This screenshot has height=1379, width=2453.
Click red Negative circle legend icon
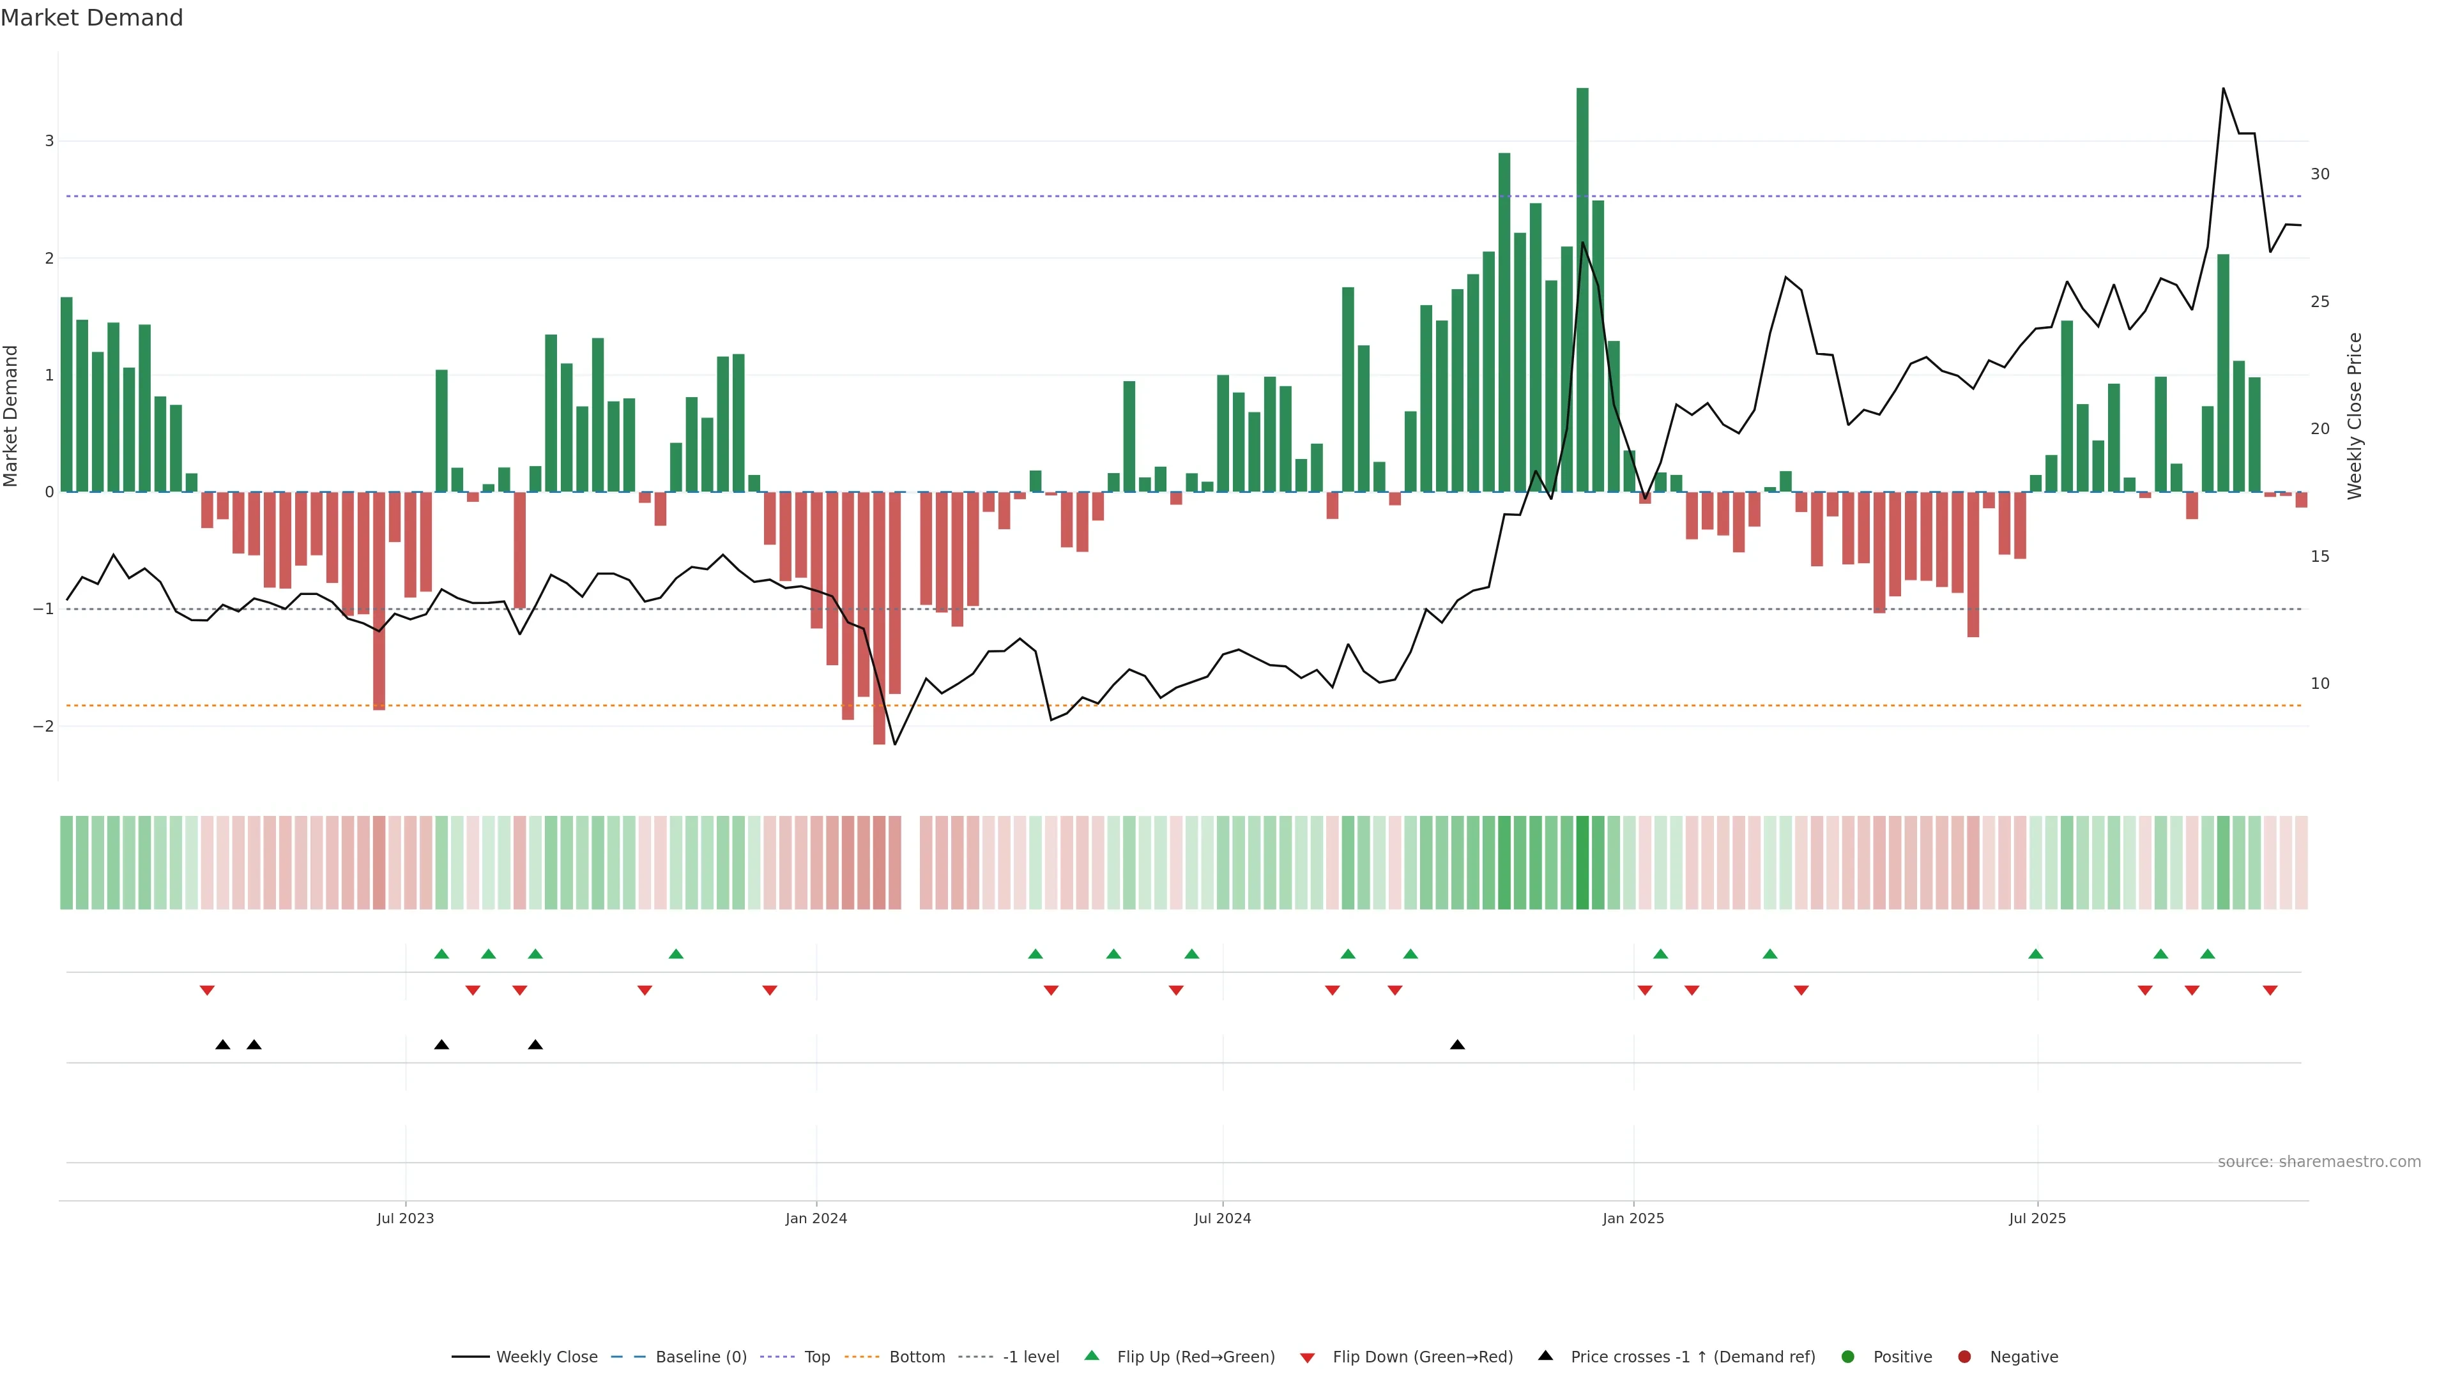1964,1356
